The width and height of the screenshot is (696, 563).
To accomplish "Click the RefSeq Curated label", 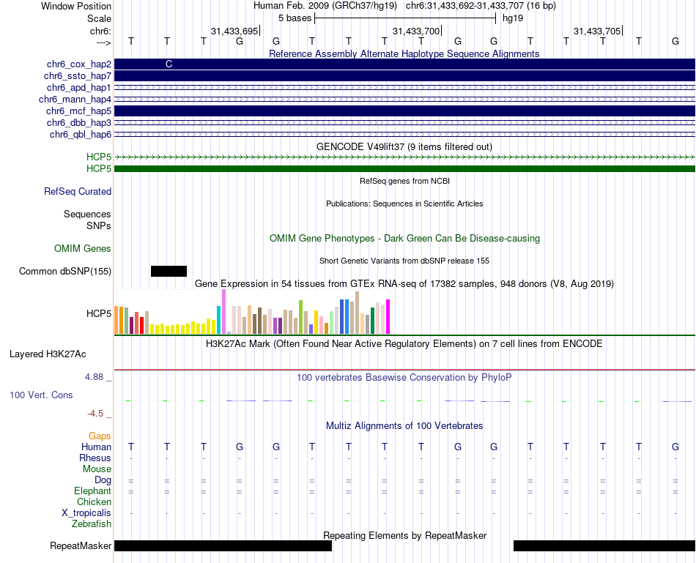I will point(78,191).
